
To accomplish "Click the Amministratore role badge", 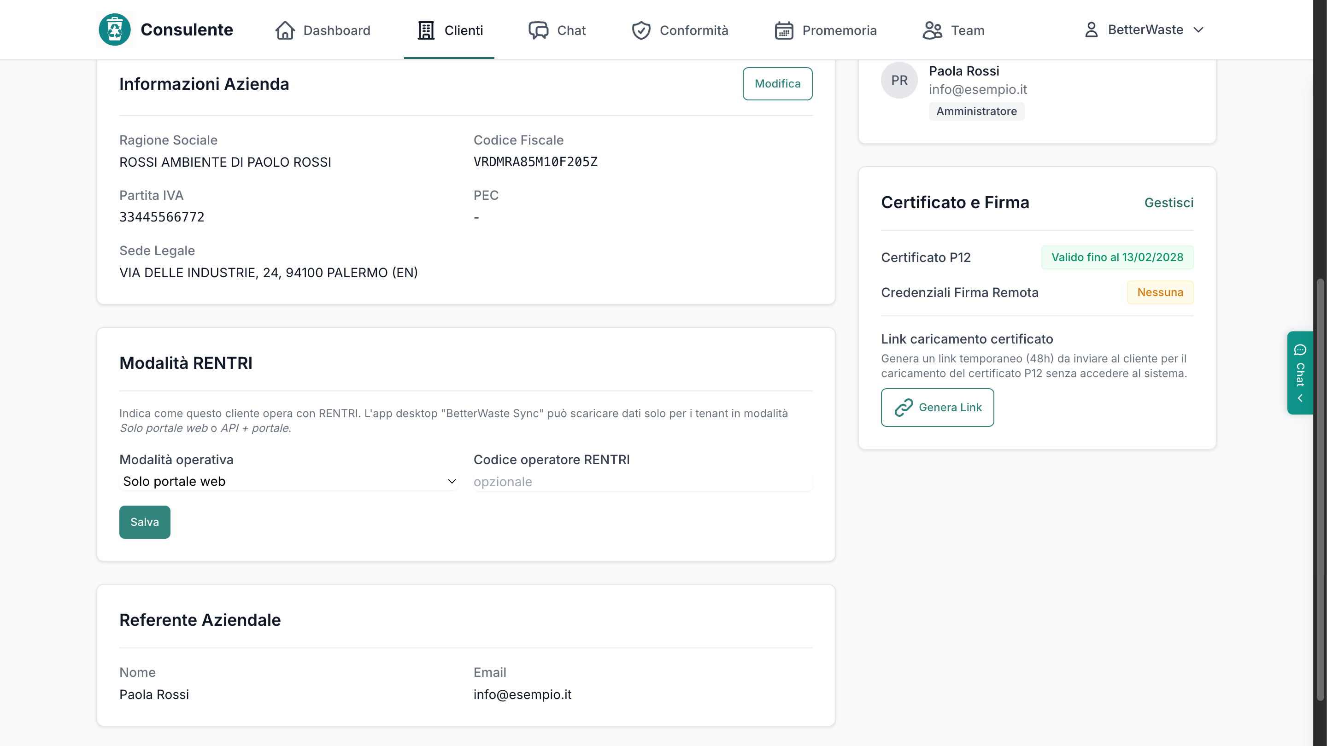I will tap(976, 111).
